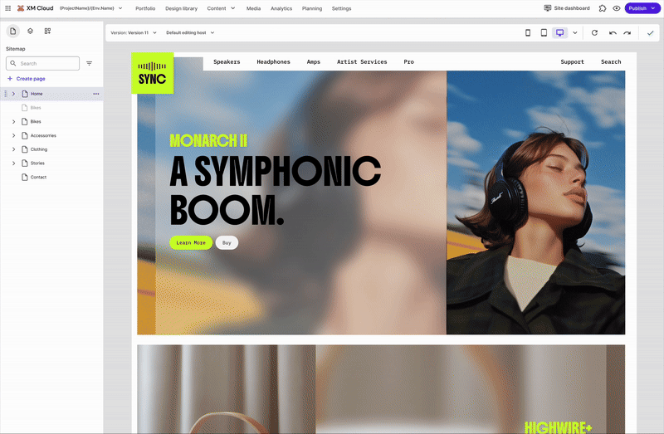
Task: Open the sitemap filter icon
Action: (89, 63)
